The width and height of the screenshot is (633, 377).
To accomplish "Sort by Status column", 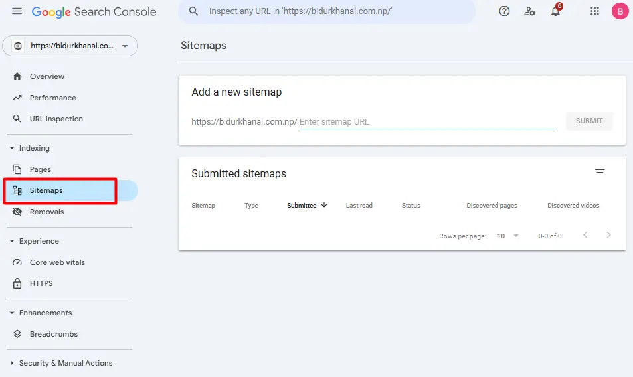I will click(411, 206).
